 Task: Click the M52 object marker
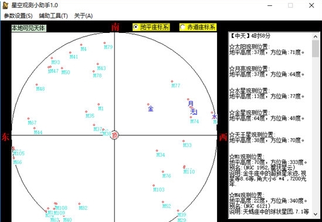(x=163, y=202)
